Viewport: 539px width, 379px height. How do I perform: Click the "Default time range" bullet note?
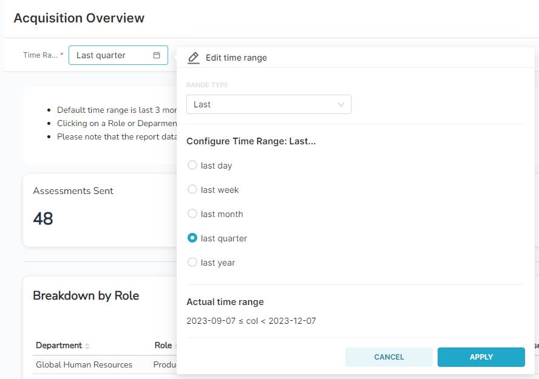116,110
